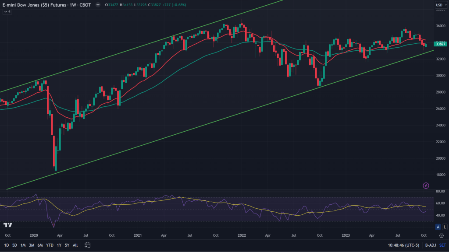Select the 5Y time range

(67, 245)
